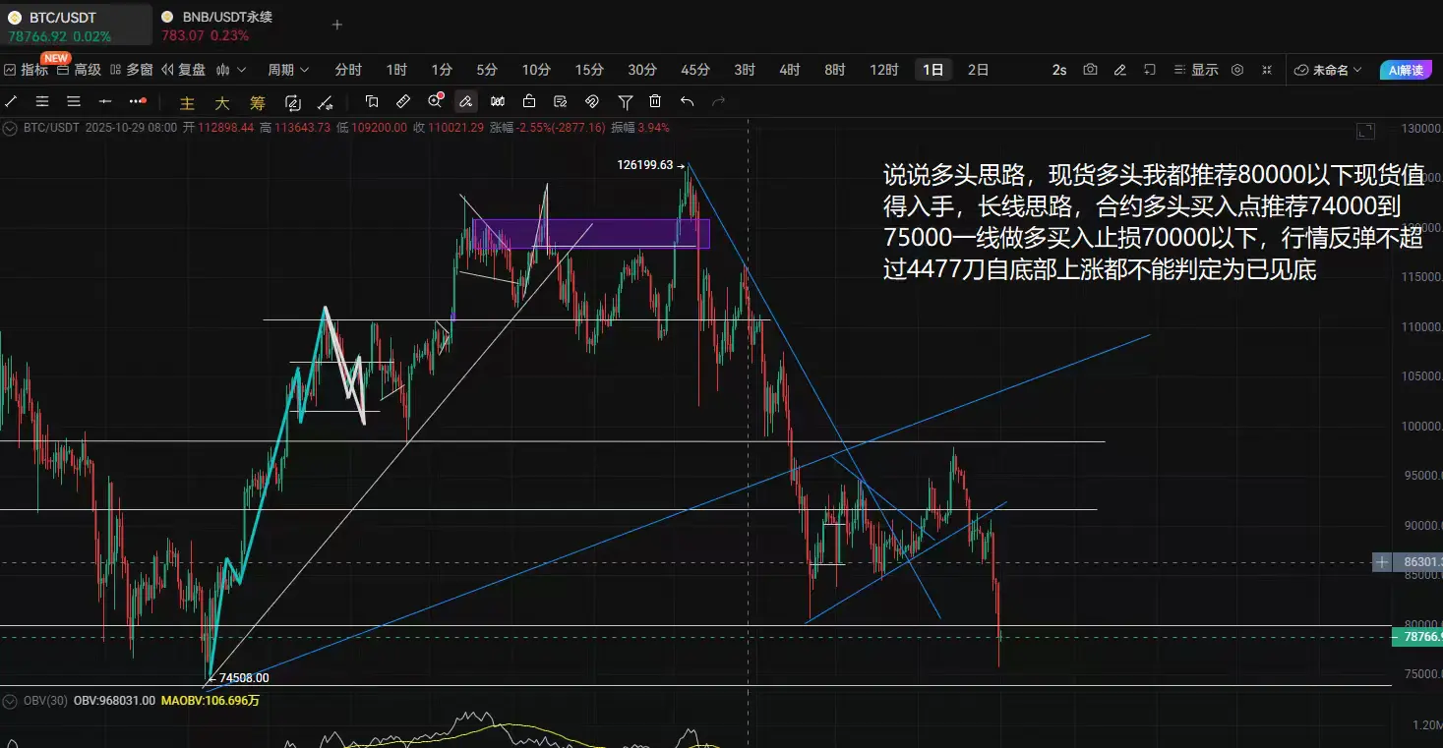Screen dimensions: 1443x748
Task: Expand the 周期 period dropdown
Action: coord(288,70)
